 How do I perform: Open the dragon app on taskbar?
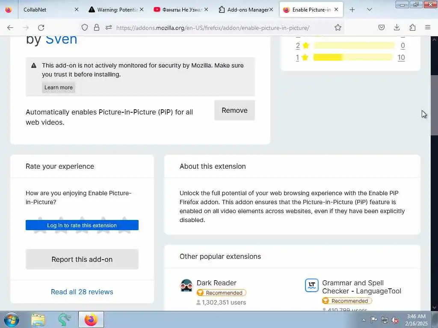64,320
